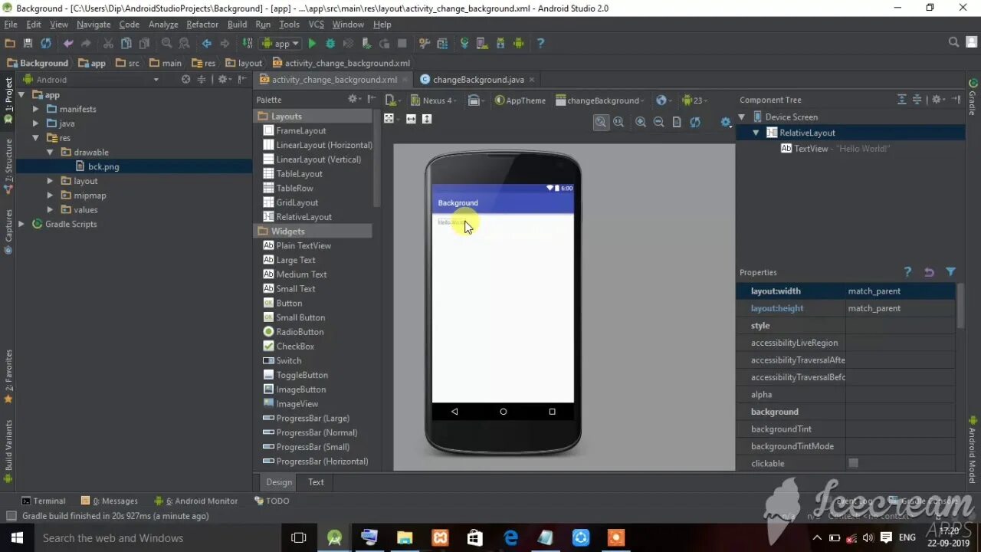Collapse RelativeLayout in Component Tree
Screen dimensions: 981x552
[756, 133]
